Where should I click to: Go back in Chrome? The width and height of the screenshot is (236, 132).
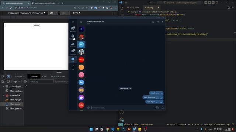(x=3, y=8)
